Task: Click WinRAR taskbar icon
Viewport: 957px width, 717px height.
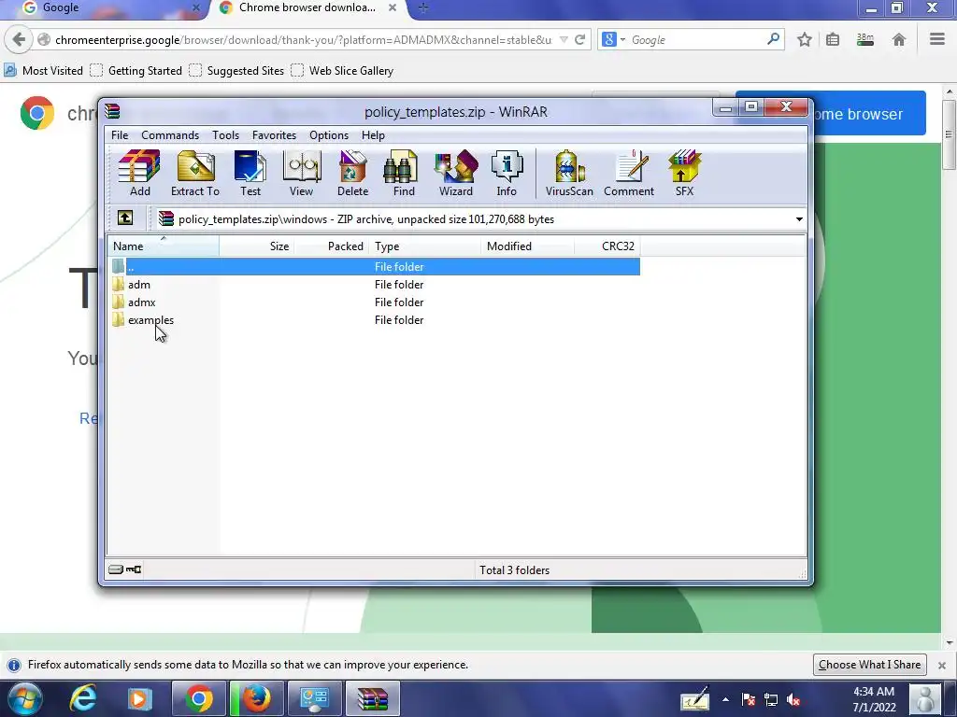Action: 372,698
